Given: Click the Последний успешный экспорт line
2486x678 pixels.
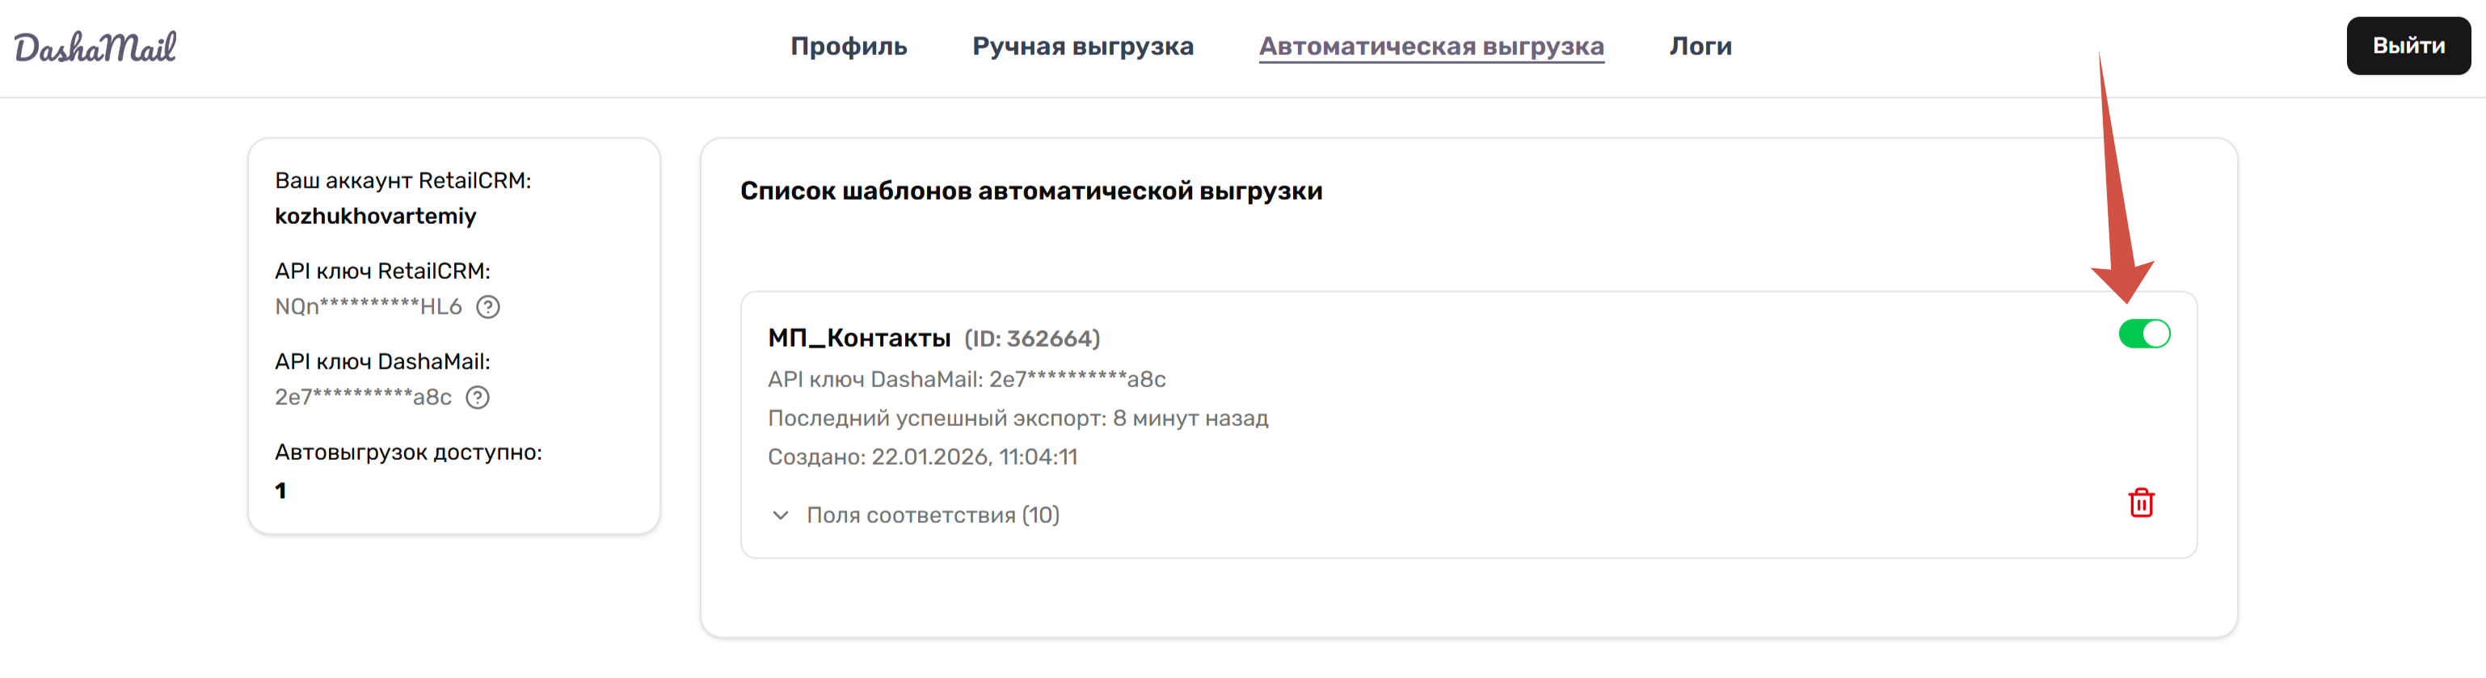Looking at the screenshot, I should tap(1018, 418).
